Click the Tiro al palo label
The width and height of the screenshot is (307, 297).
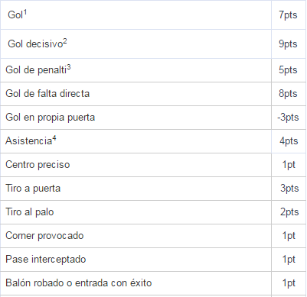click(x=30, y=212)
